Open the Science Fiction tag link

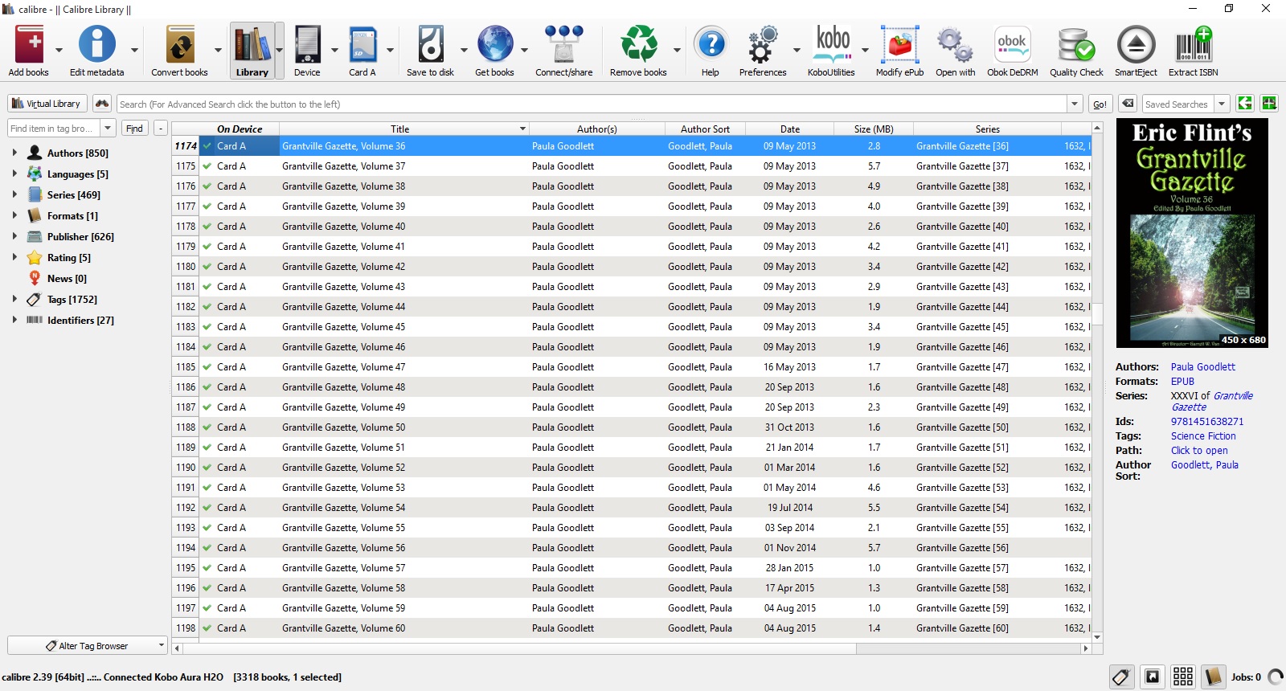coord(1203,436)
